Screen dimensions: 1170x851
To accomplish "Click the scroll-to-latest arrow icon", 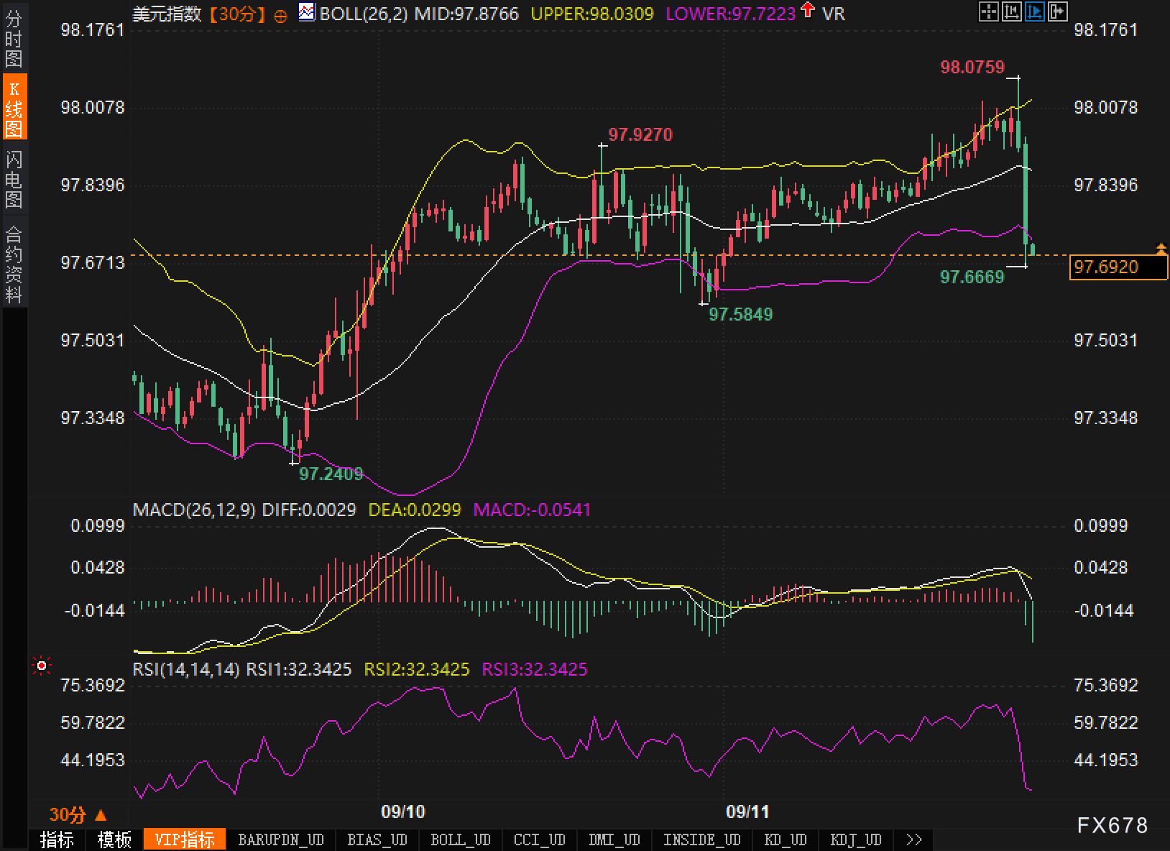I will (1058, 11).
